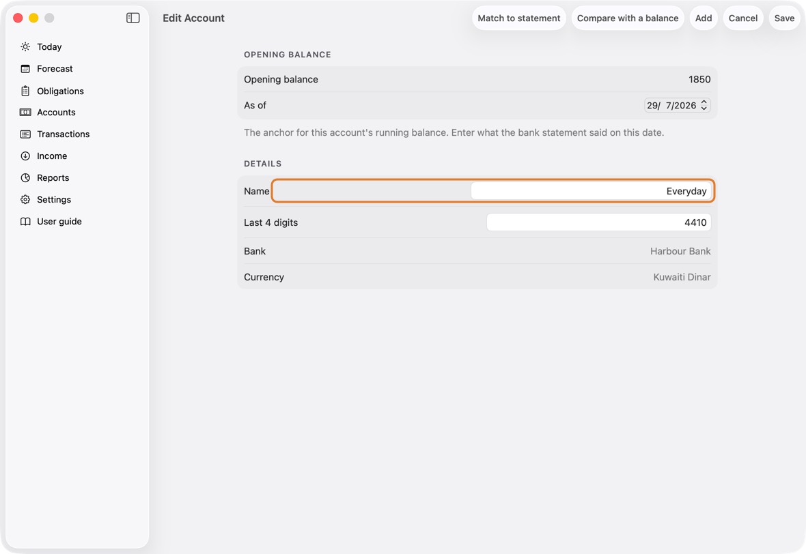Focus the Last 4 digits field
Viewport: 806px width, 554px height.
click(x=598, y=222)
